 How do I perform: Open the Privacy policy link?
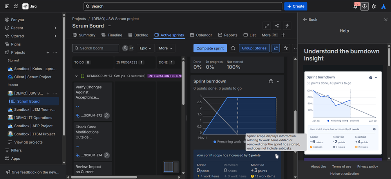click(x=367, y=166)
